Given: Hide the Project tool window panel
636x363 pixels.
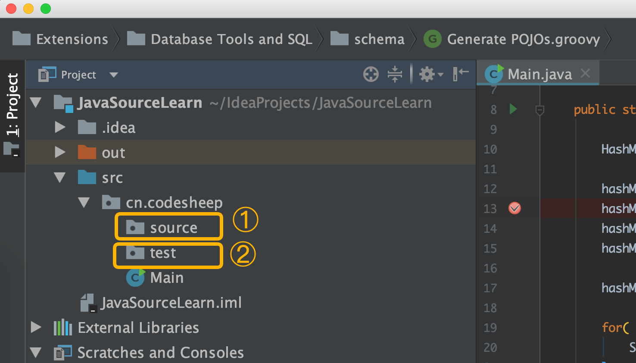Looking at the screenshot, I should (x=460, y=74).
